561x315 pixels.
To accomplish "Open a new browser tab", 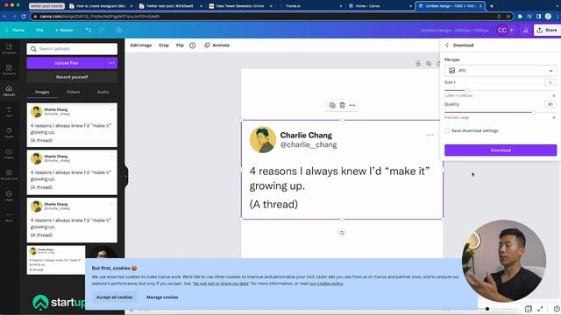I will click(492, 6).
